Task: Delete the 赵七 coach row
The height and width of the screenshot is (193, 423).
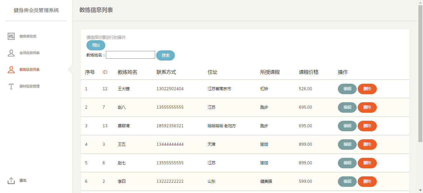Action: (x=367, y=163)
